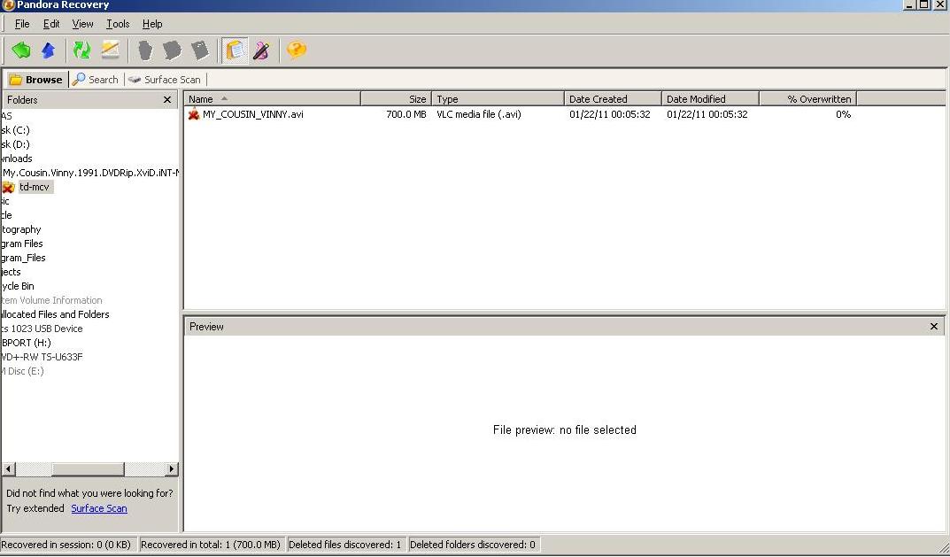Select the 1023 USB Device entry
Image resolution: width=950 pixels, height=557 pixels.
point(42,329)
